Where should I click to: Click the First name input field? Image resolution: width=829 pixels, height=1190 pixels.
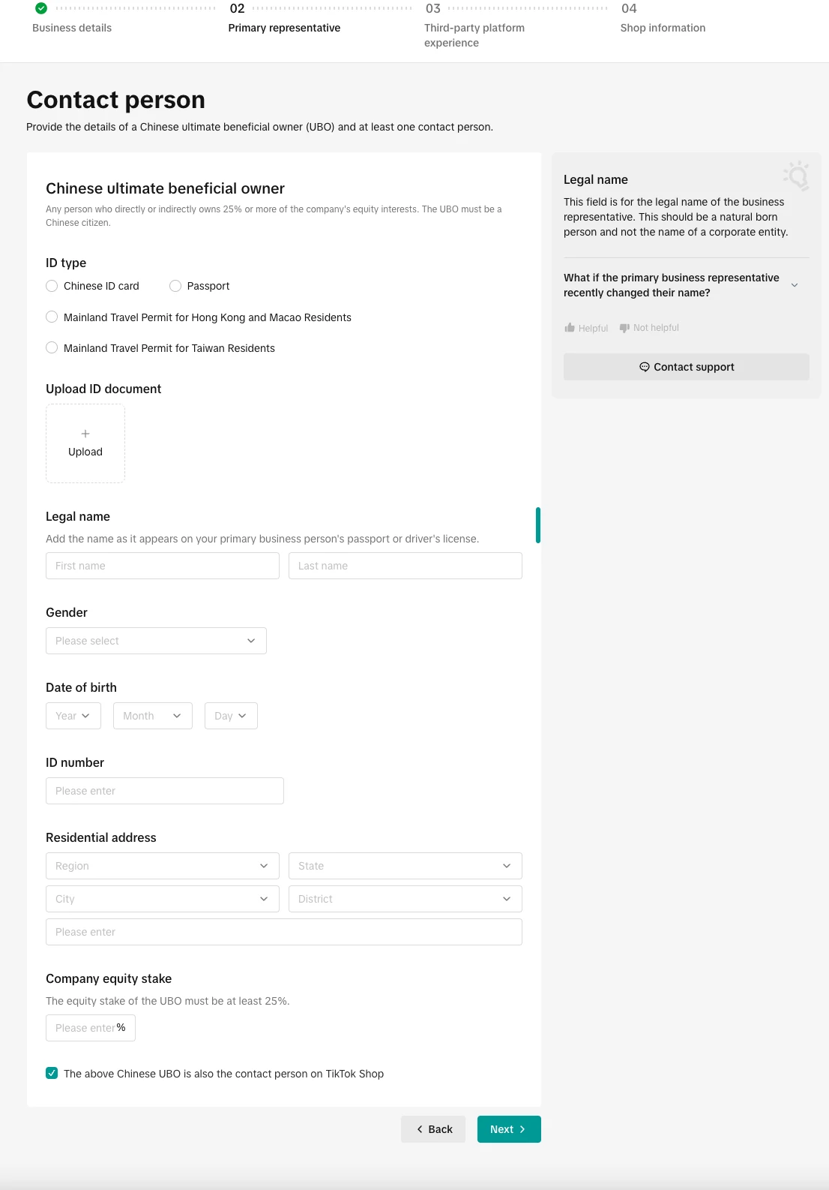pos(162,566)
